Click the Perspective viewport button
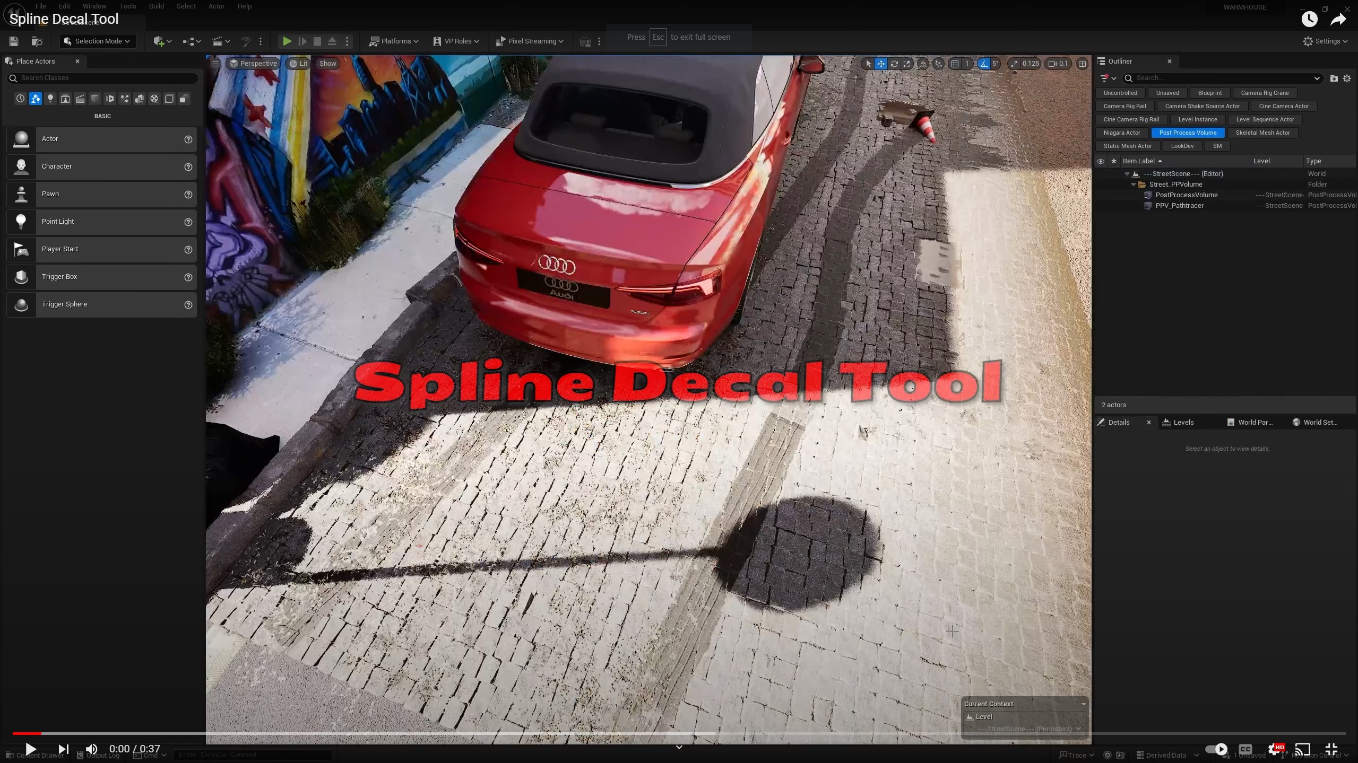This screenshot has width=1358, height=763. click(x=253, y=64)
